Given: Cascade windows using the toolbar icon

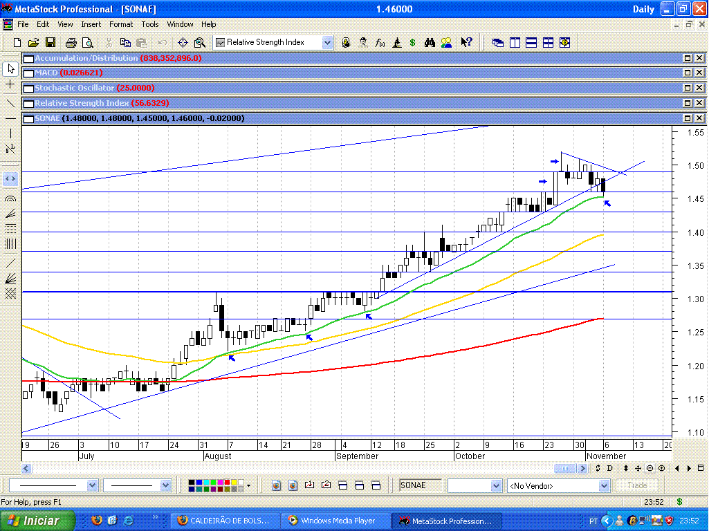Looking at the screenshot, I should (x=498, y=42).
